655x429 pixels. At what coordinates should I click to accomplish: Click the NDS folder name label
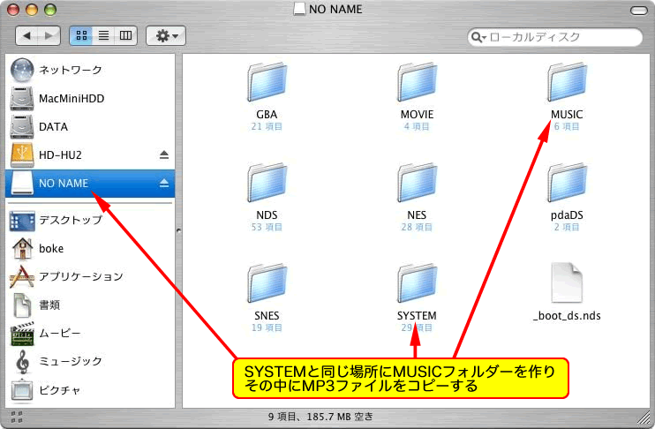[267, 215]
